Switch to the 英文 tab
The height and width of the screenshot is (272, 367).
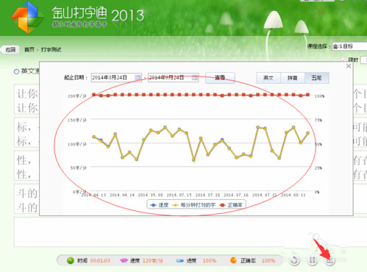(x=268, y=78)
